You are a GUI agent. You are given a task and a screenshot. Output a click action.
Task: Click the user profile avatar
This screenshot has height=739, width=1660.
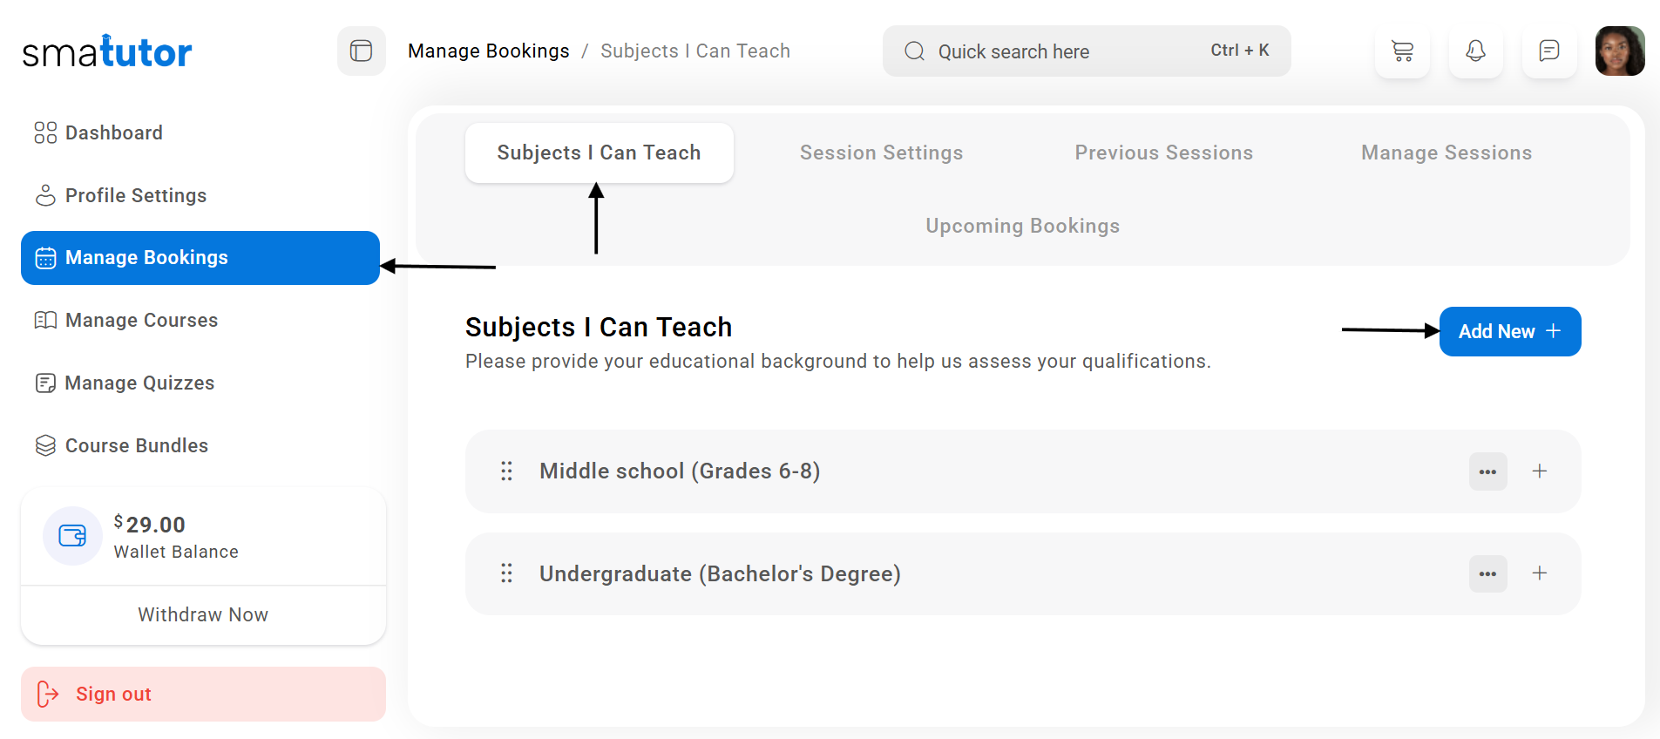tap(1620, 51)
